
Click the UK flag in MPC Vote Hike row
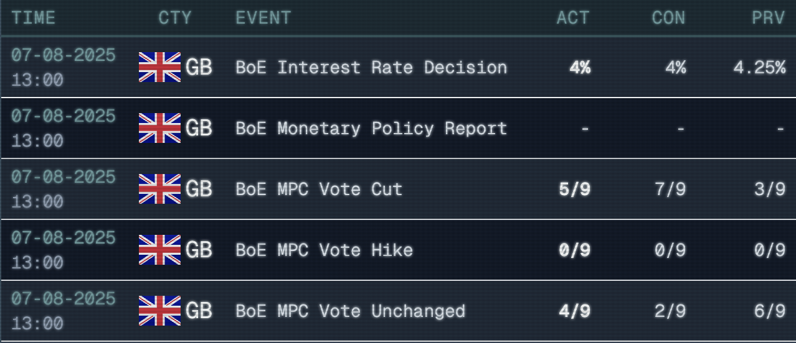(x=159, y=250)
